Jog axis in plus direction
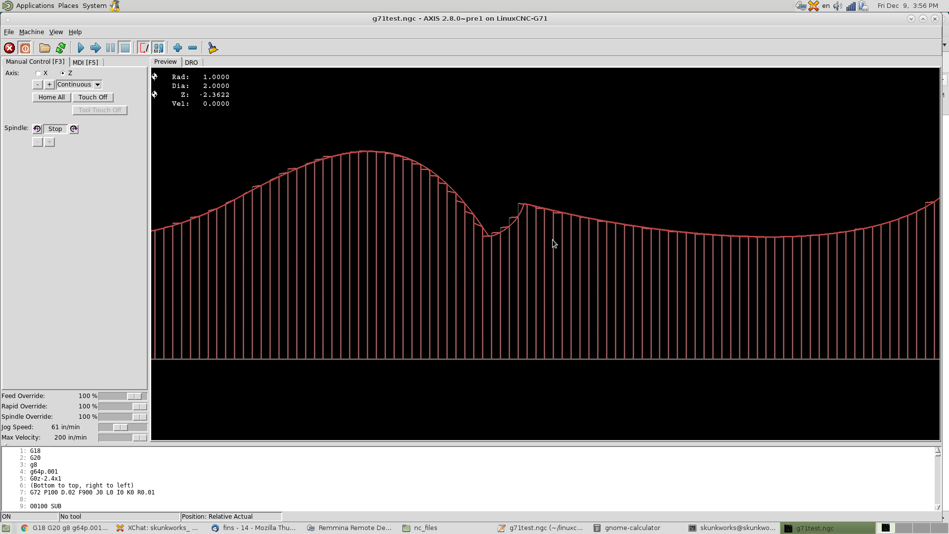 pyautogui.click(x=49, y=85)
